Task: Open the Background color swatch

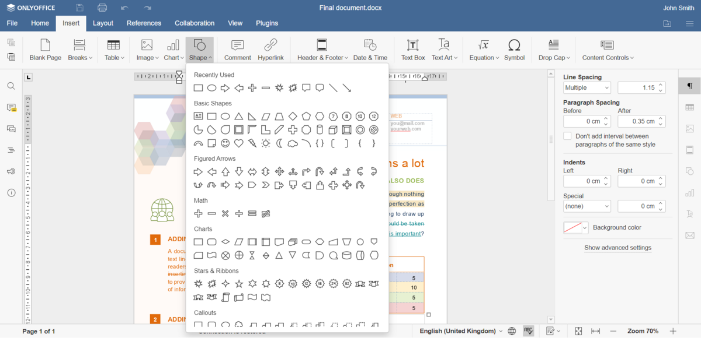Action: 575,228
